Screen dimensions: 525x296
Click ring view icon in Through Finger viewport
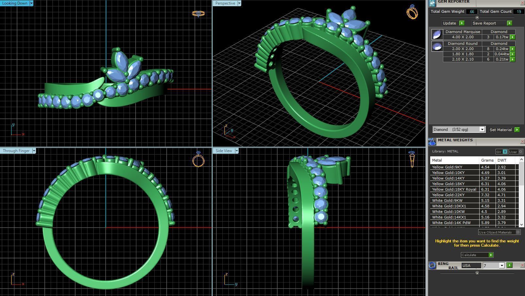(198, 159)
